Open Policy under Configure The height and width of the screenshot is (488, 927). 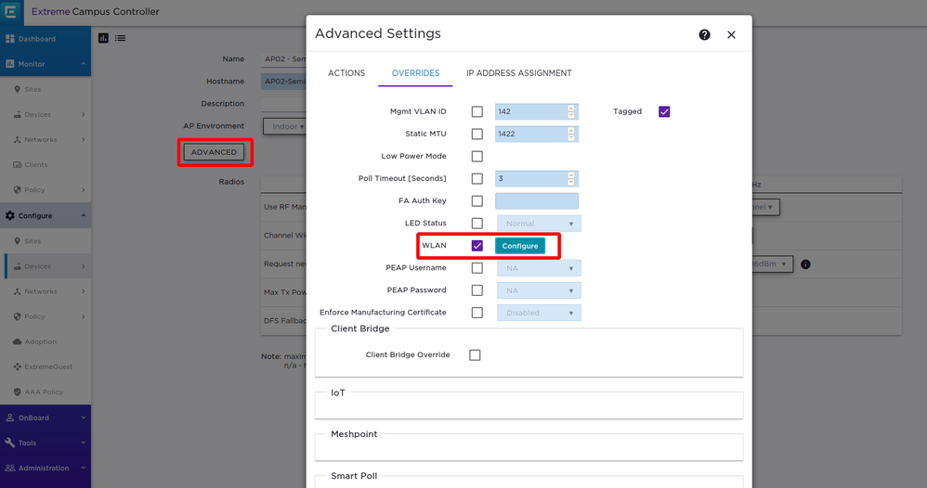tap(46, 316)
